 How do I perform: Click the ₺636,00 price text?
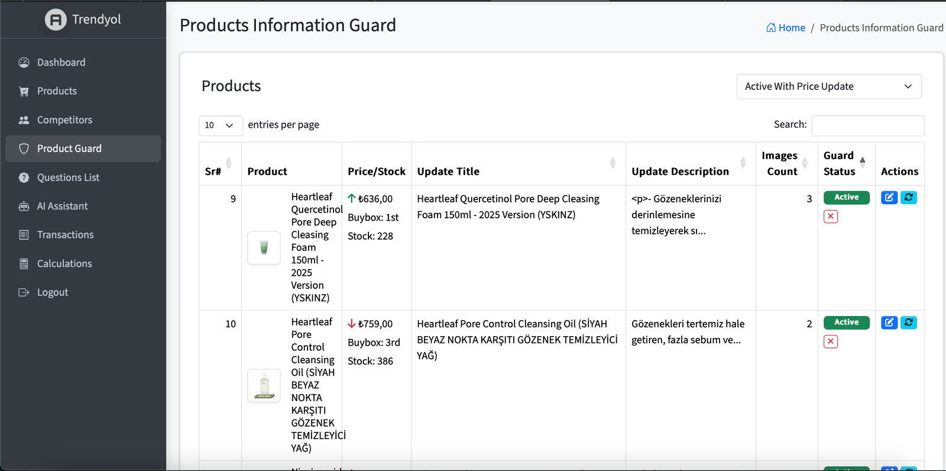point(375,199)
